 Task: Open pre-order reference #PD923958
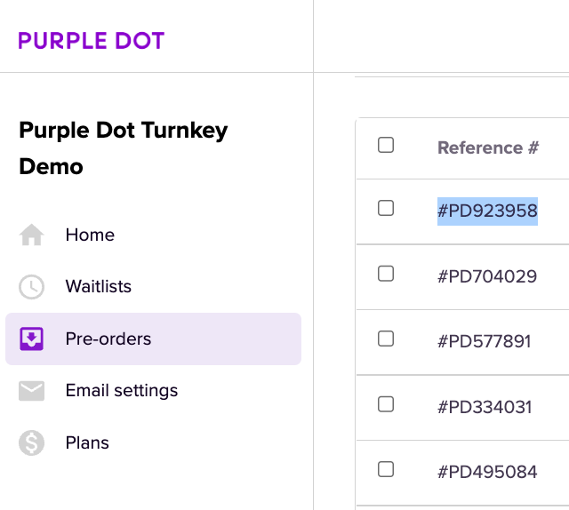click(x=487, y=211)
